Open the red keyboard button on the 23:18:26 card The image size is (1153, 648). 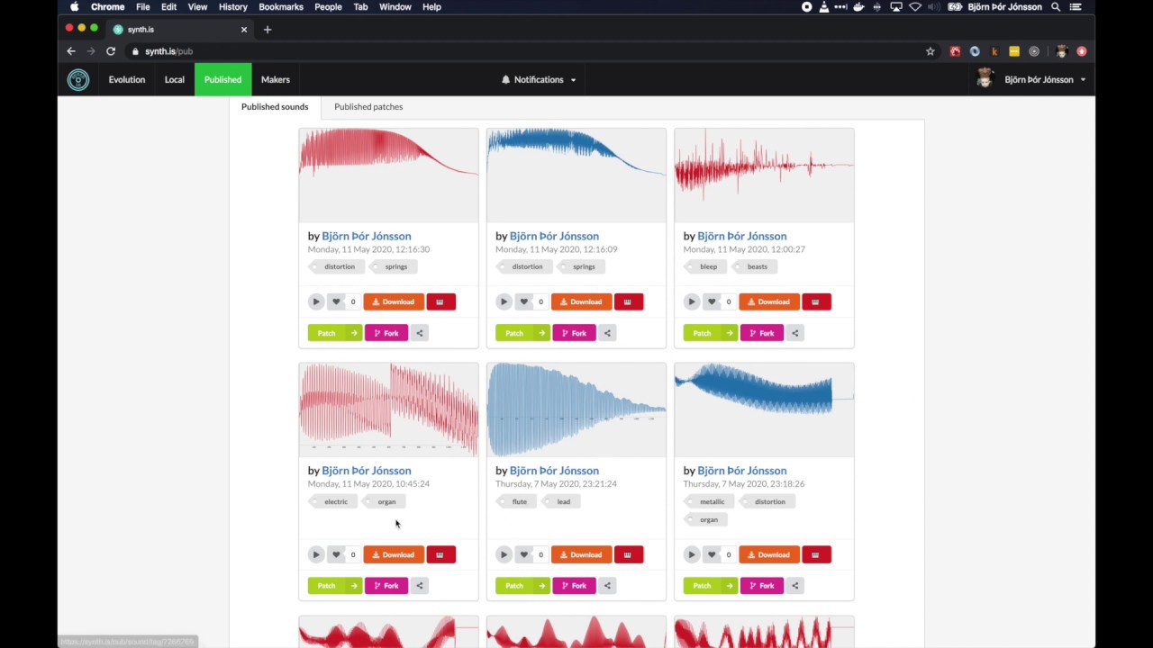pos(816,554)
